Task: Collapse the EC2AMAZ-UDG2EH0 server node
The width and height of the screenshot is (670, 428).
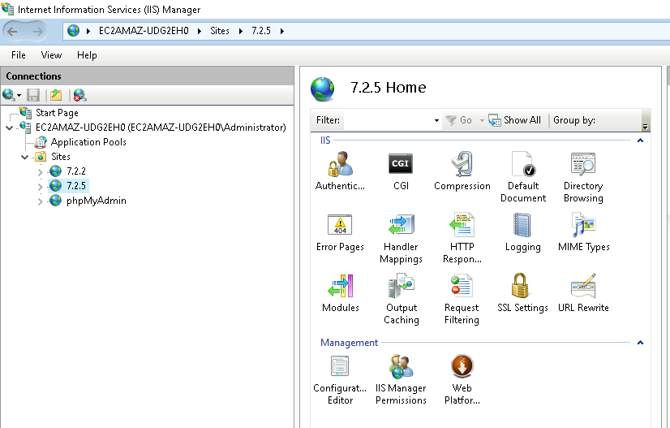Action: [x=9, y=128]
